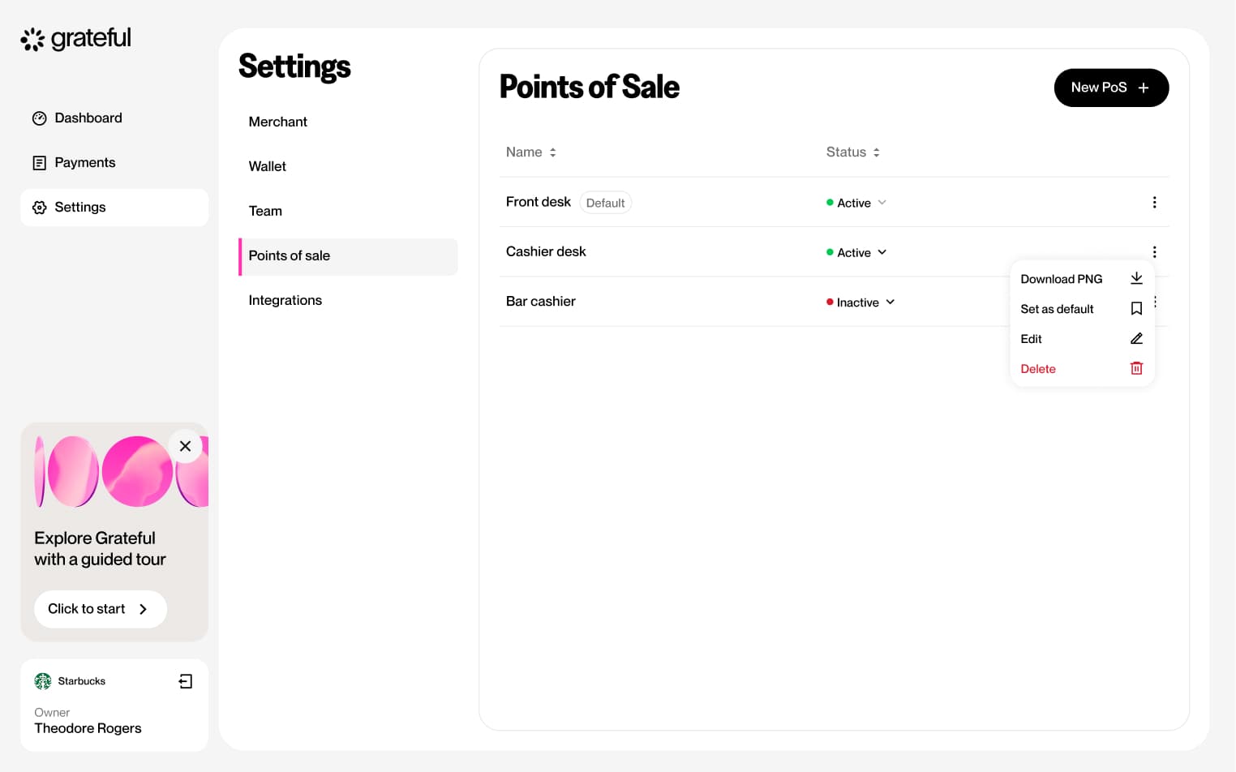Sort table by Name column
The image size is (1236, 772).
pos(531,152)
